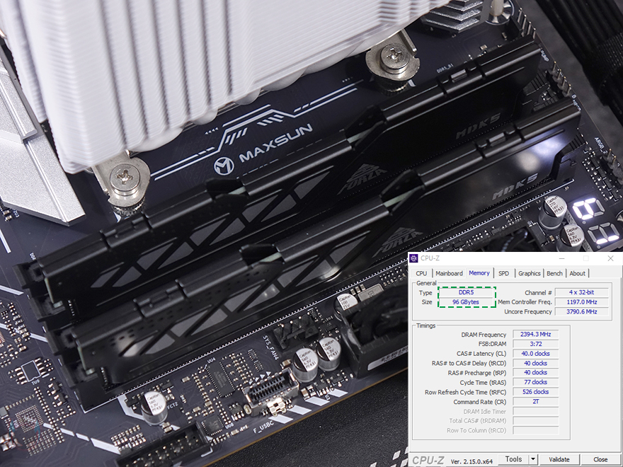
Task: Click the FSB:DRAM value 3:72
Action: click(x=536, y=344)
